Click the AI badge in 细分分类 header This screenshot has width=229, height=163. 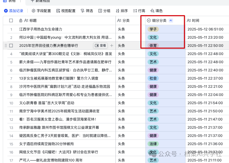point(171,20)
